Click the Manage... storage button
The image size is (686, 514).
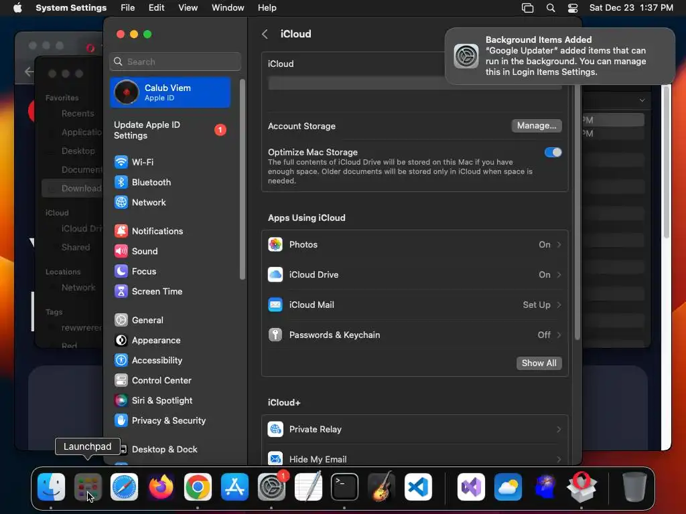click(537, 126)
